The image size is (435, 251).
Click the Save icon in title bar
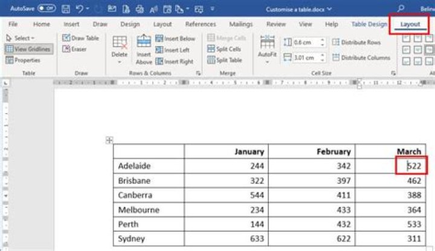tap(65, 9)
